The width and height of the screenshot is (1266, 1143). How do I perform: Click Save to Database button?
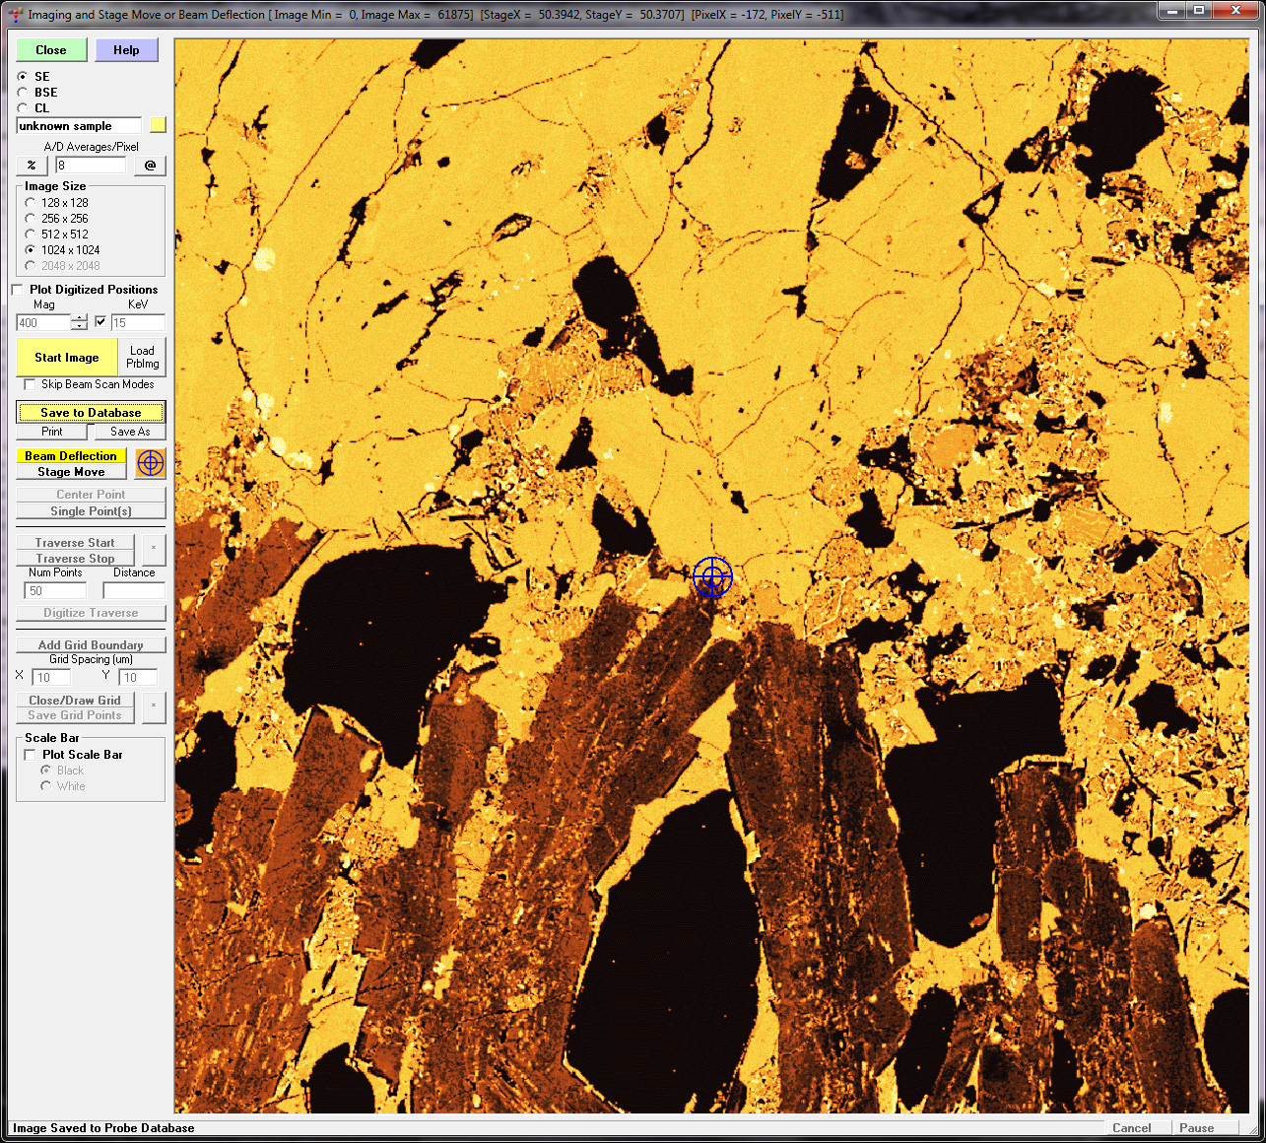pyautogui.click(x=91, y=413)
